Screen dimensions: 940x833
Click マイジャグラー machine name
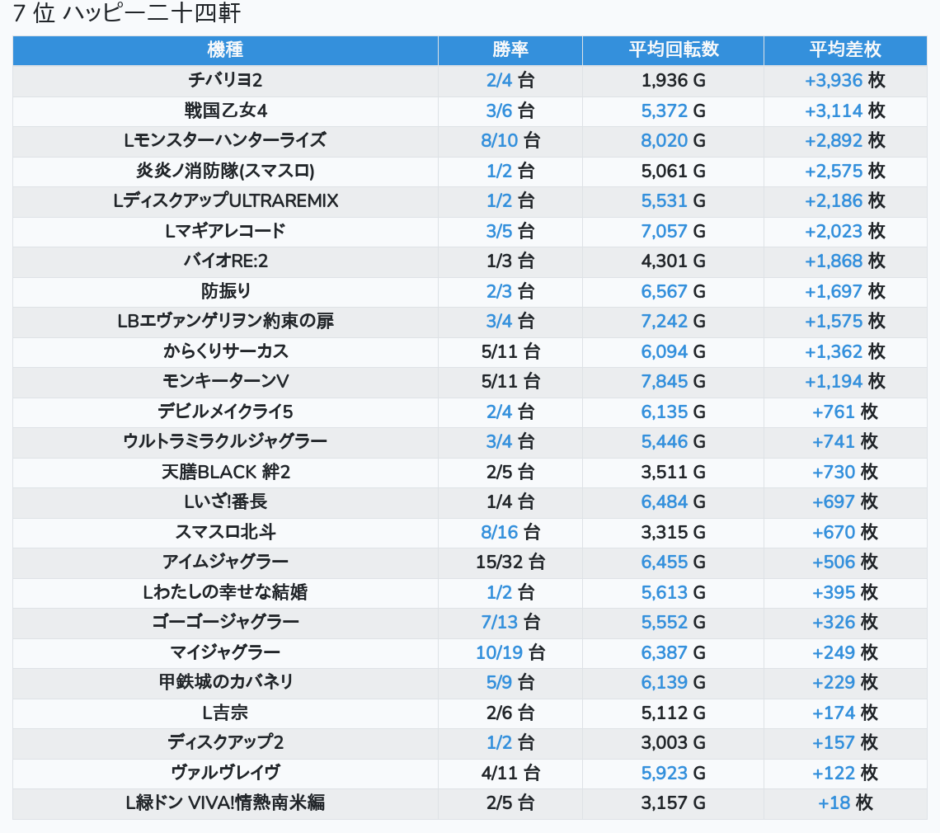click(225, 653)
